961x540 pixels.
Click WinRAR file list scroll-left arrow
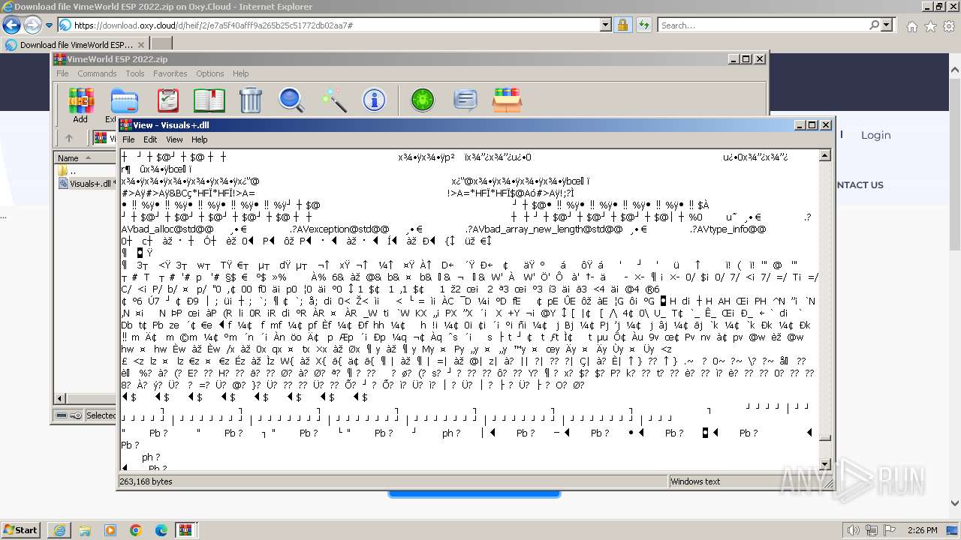pyautogui.click(x=61, y=400)
